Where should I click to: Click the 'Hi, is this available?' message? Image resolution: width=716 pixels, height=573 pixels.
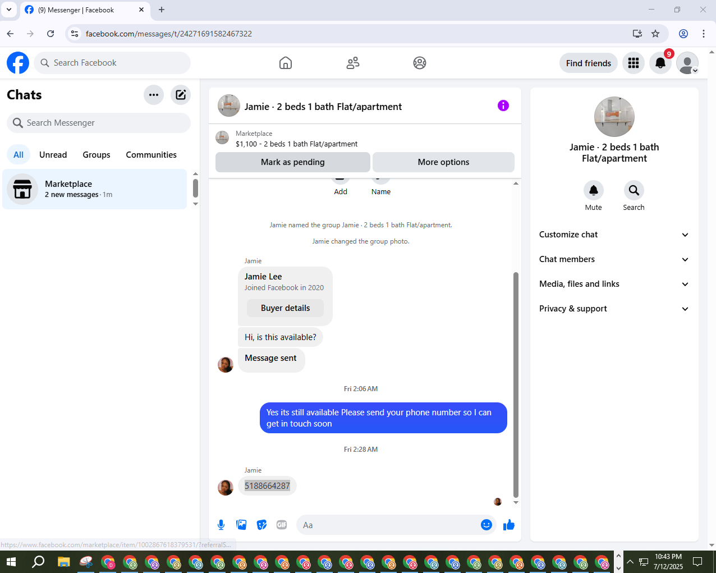[281, 337]
